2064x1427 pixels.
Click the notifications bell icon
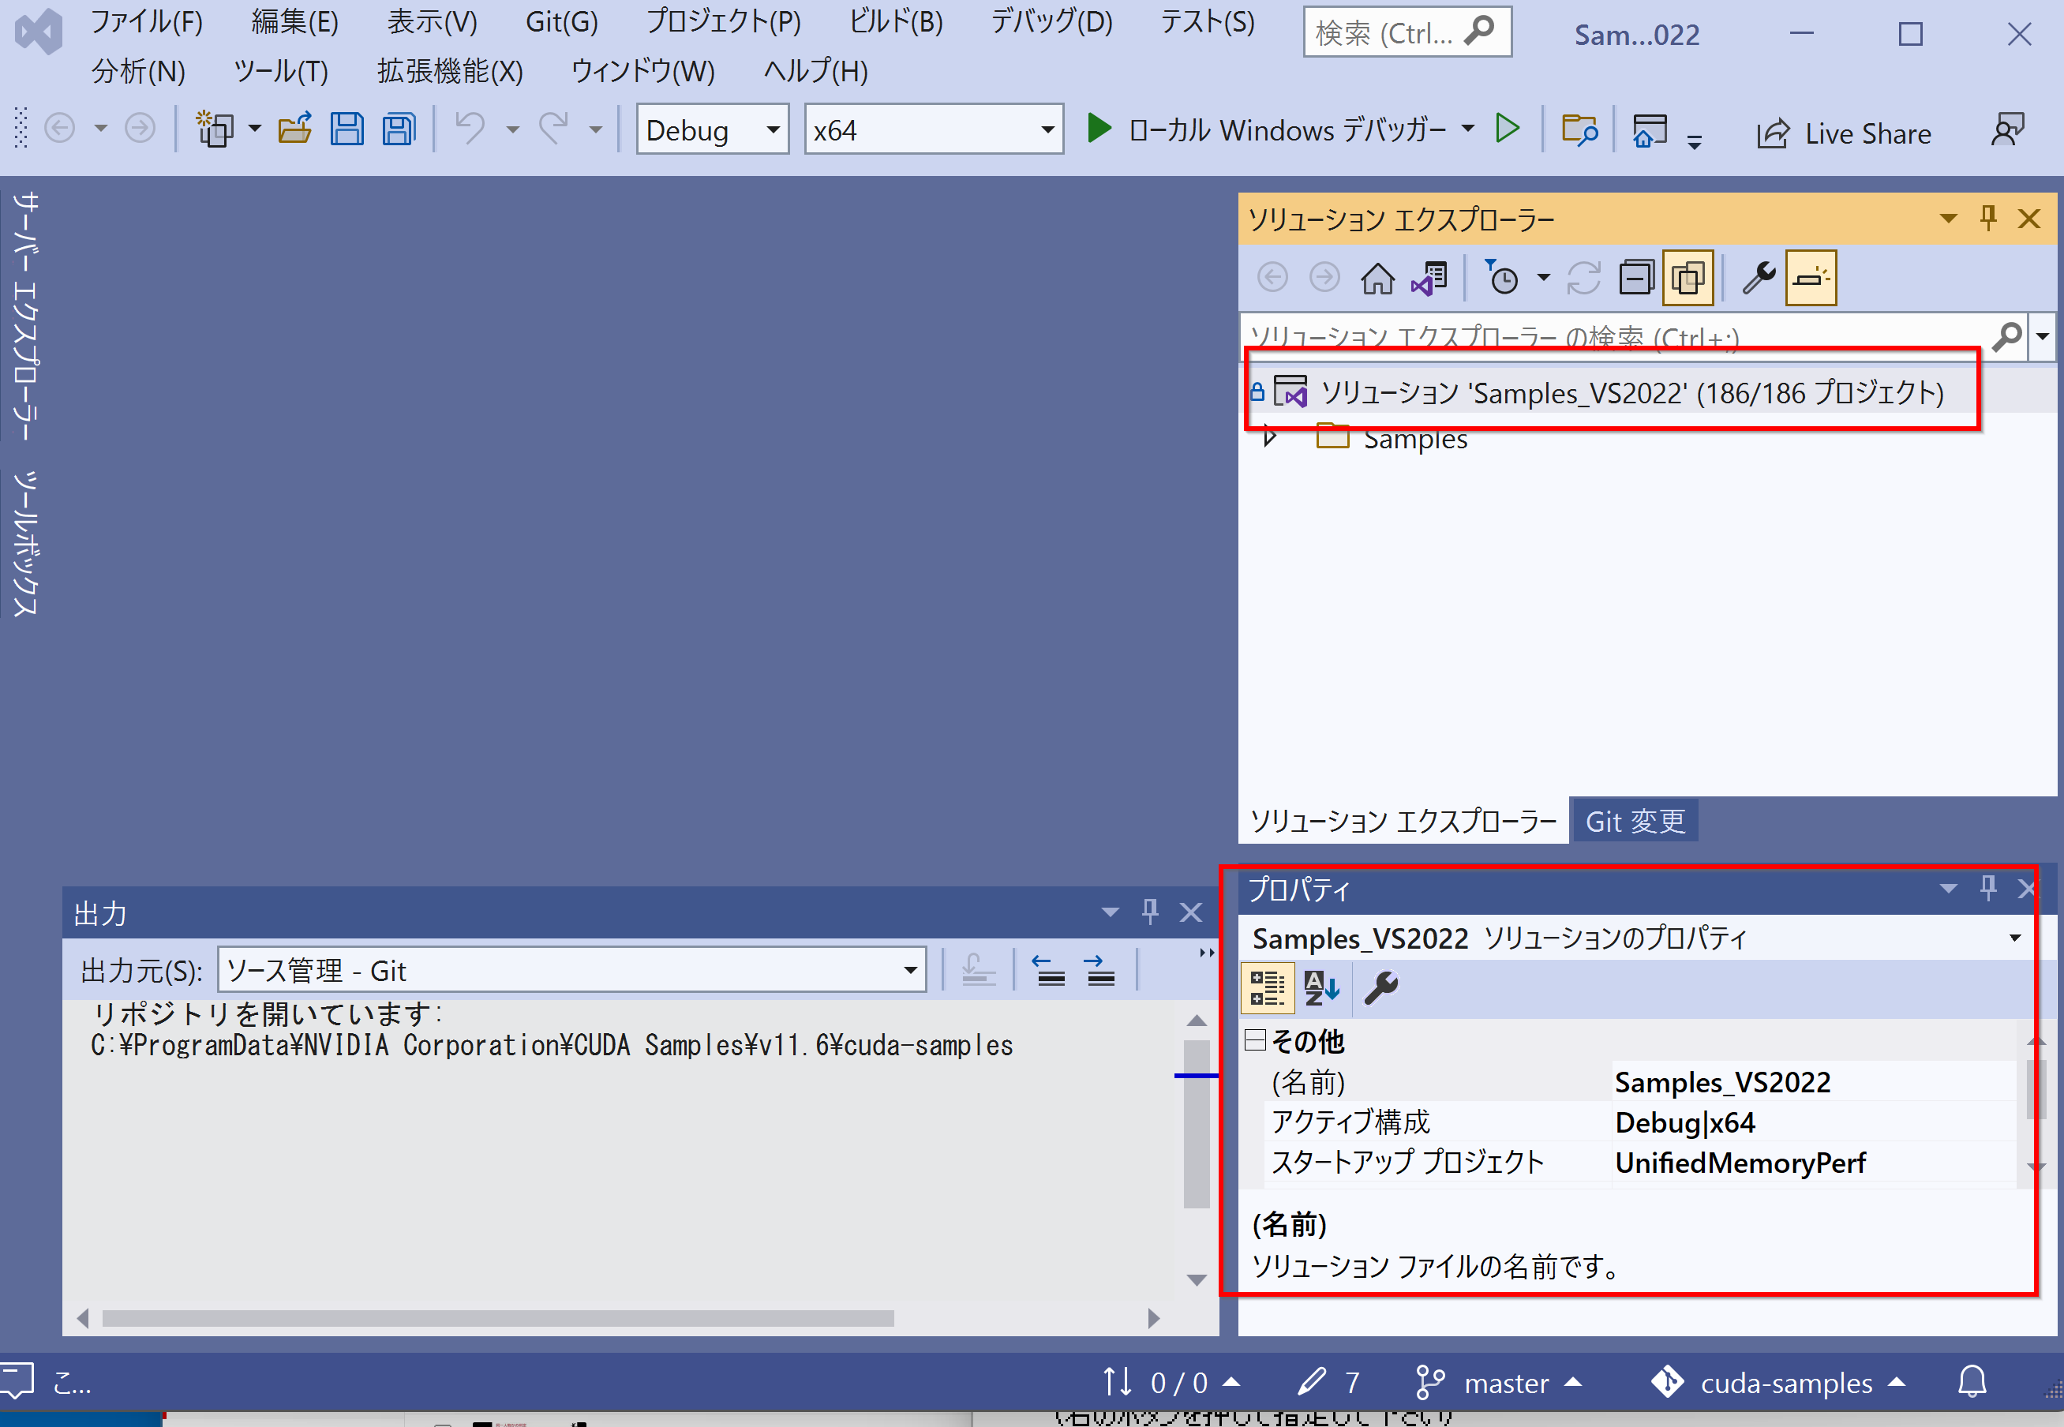click(x=1972, y=1383)
